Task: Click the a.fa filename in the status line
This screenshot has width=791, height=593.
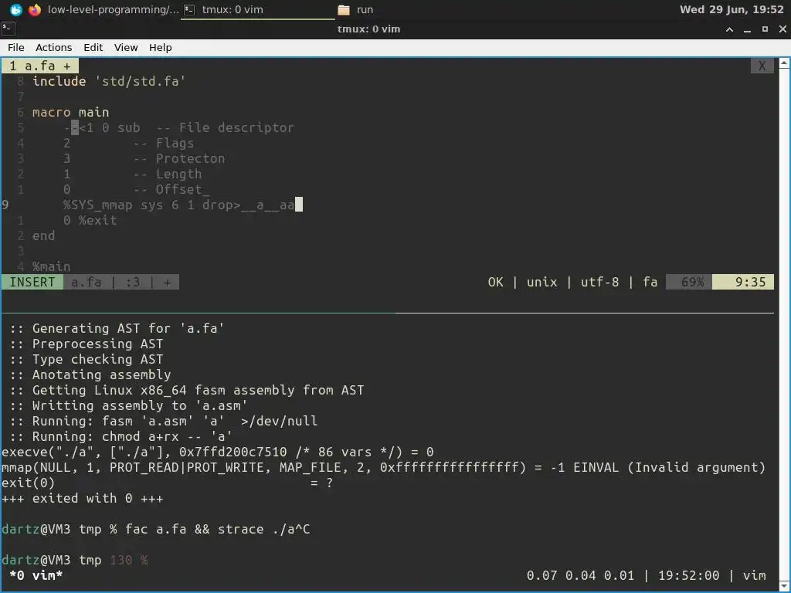Action: pyautogui.click(x=87, y=283)
